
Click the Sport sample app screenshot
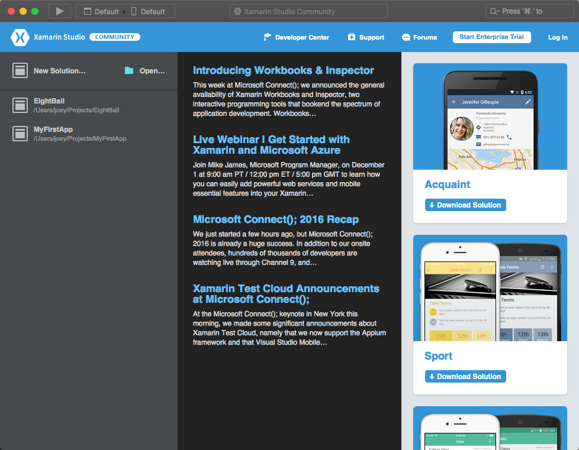tap(490, 288)
